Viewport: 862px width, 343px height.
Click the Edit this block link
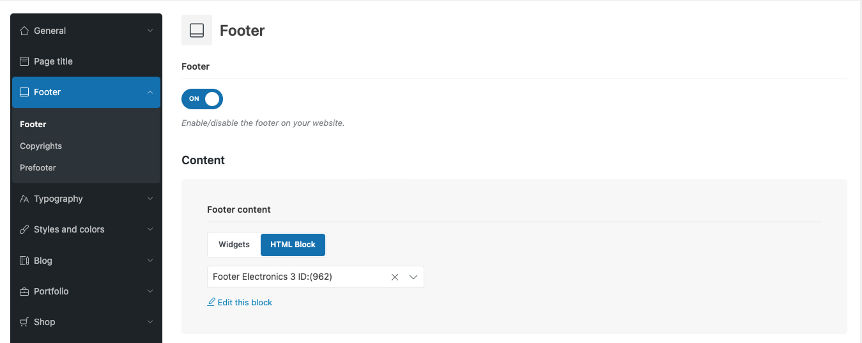coord(244,302)
